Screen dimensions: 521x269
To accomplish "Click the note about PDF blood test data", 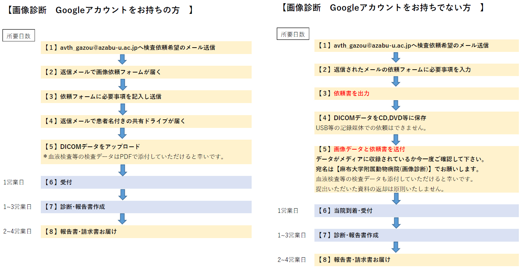I will click(x=134, y=156).
